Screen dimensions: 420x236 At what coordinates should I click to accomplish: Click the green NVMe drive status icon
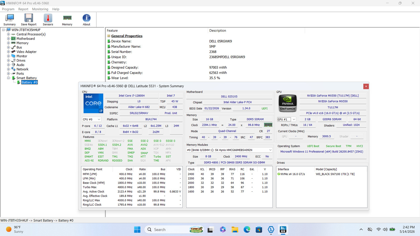pos(279,174)
